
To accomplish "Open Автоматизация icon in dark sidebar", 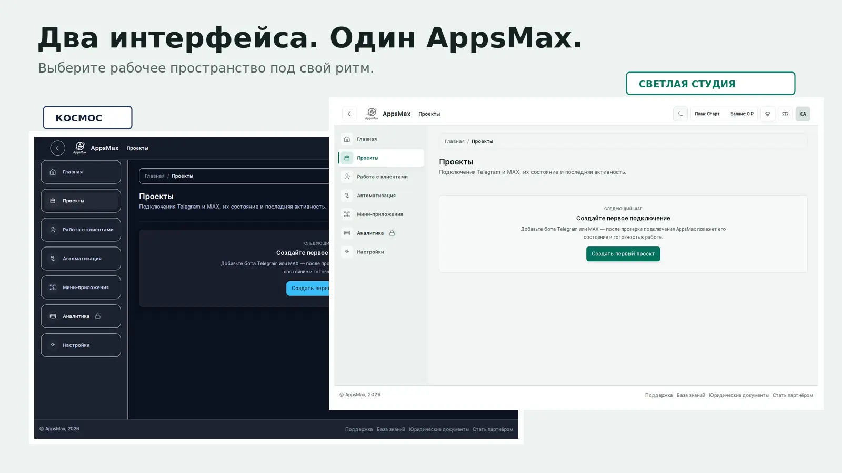I will tap(53, 259).
